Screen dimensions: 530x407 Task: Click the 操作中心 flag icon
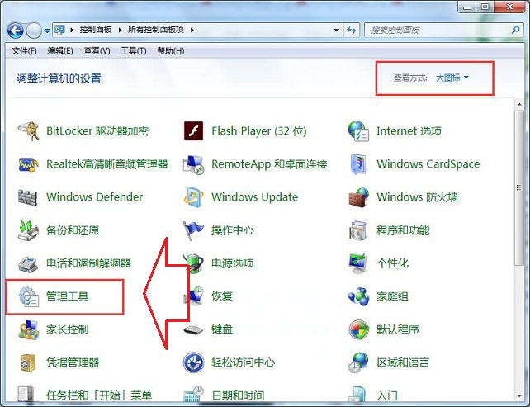coord(193,230)
